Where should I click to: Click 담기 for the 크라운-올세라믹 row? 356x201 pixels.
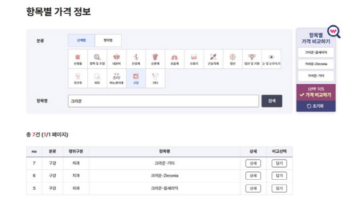(279, 188)
